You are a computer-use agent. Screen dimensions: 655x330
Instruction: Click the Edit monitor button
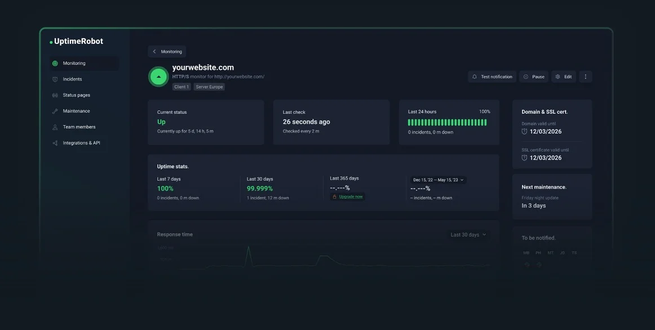[563, 77]
